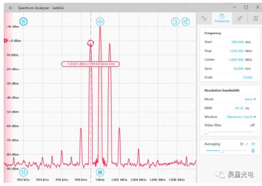The image size is (262, 186).
Task: Adjust the Video filter slider handle
Action: click(x=206, y=132)
